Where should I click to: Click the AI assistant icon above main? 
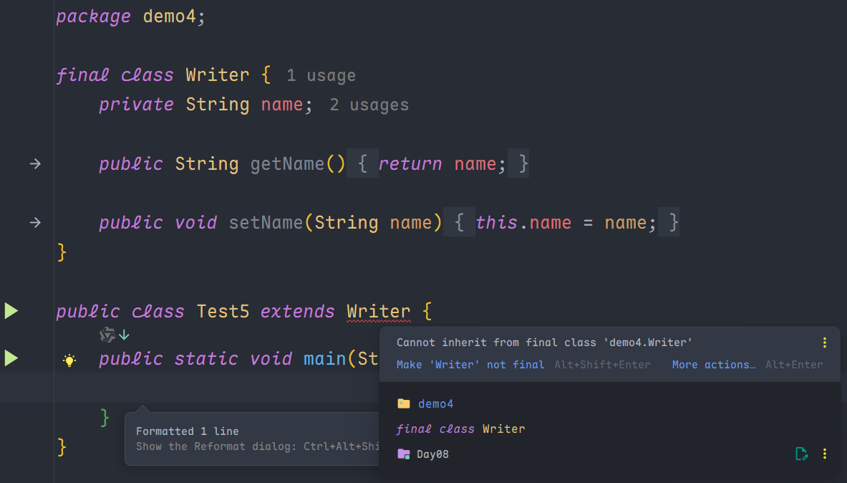coord(107,335)
